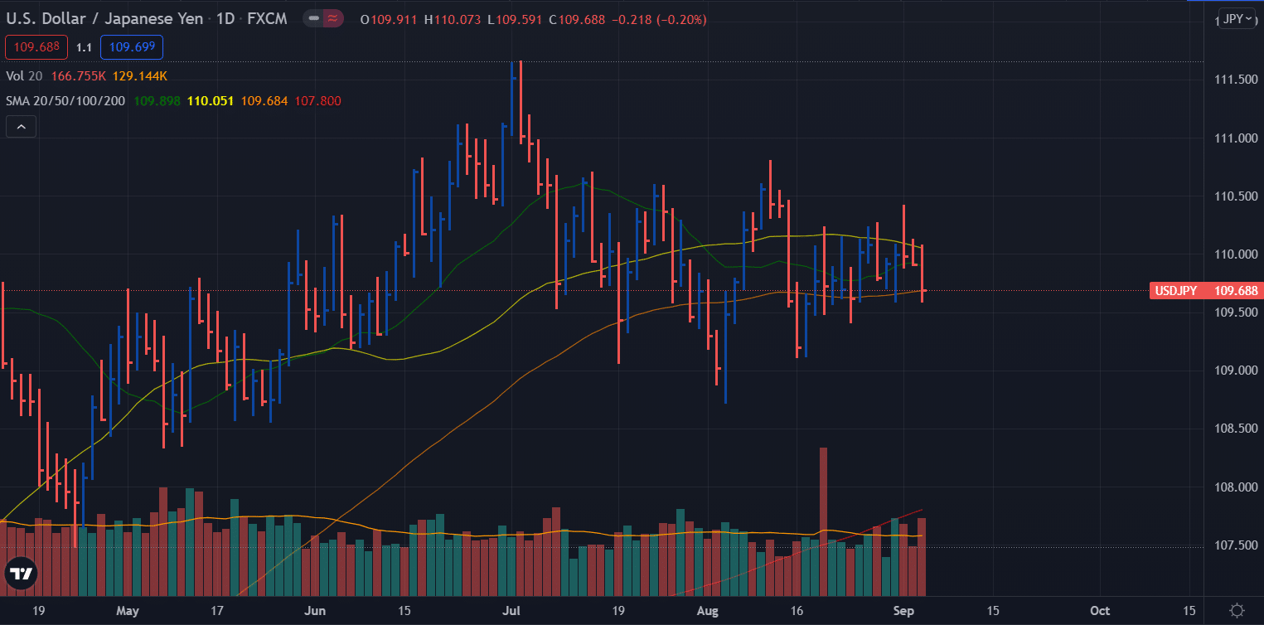Open the JPY currency dropdown
The image size is (1264, 625).
pos(1238,19)
